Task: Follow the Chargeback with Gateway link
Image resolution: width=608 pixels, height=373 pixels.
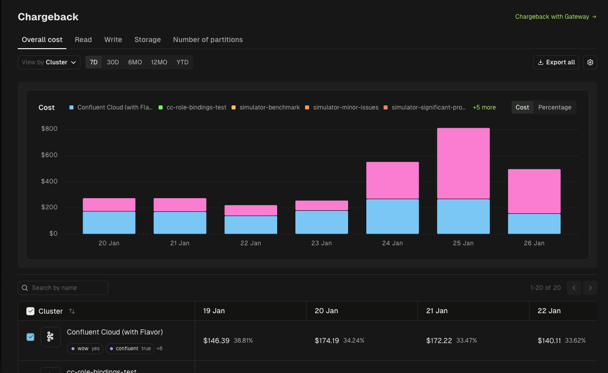Action: point(552,16)
